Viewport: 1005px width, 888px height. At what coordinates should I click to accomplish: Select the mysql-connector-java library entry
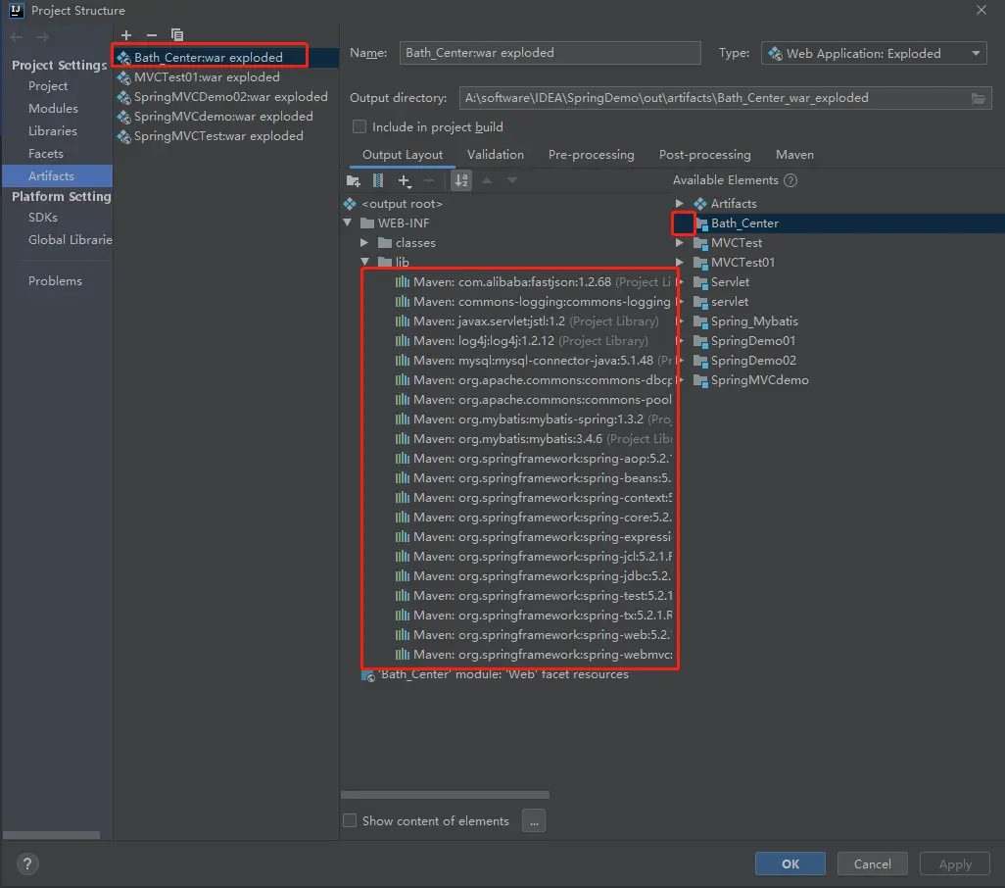point(533,361)
